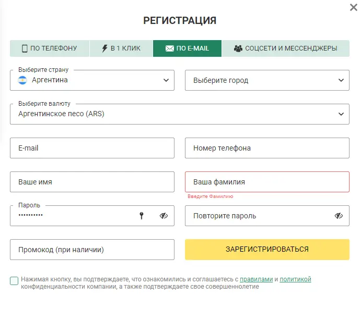
Task: Click the phone icon in По телефону tab
Action: 25,48
